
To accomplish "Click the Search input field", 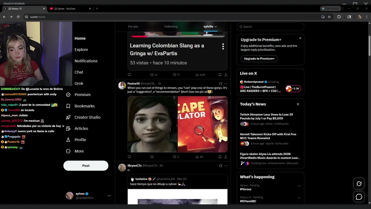I will [270, 27].
